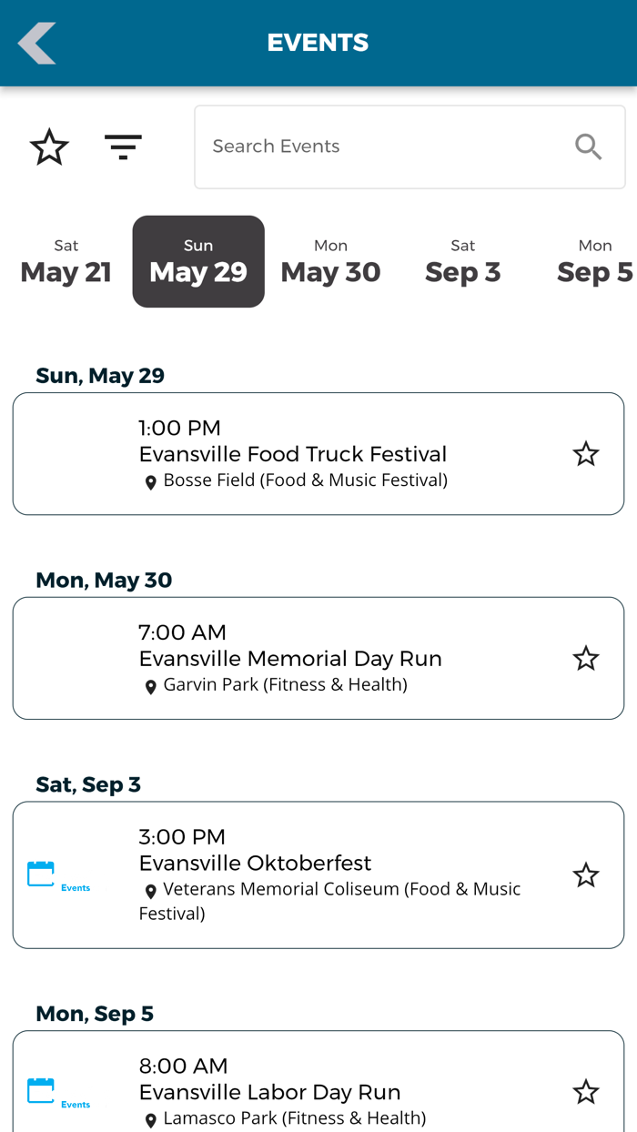This screenshot has height=1132, width=637.
Task: Open the Evansville Oktoberfest event details
Action: 318,863
